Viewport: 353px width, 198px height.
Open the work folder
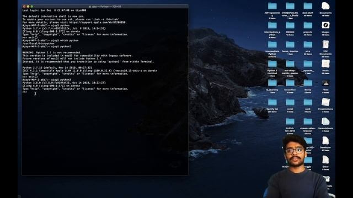click(308, 103)
